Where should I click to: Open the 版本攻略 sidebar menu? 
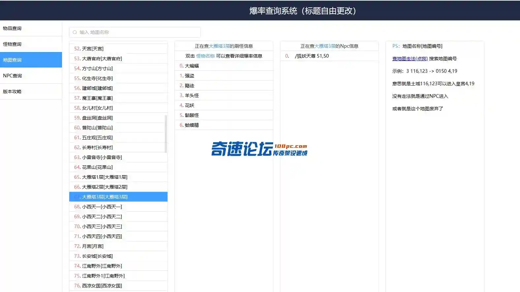[x=31, y=92]
